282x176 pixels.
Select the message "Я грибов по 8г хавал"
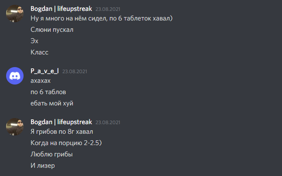[x=62, y=132]
